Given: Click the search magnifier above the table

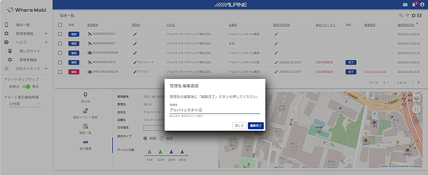Looking at the screenshot, I should 401,15.
